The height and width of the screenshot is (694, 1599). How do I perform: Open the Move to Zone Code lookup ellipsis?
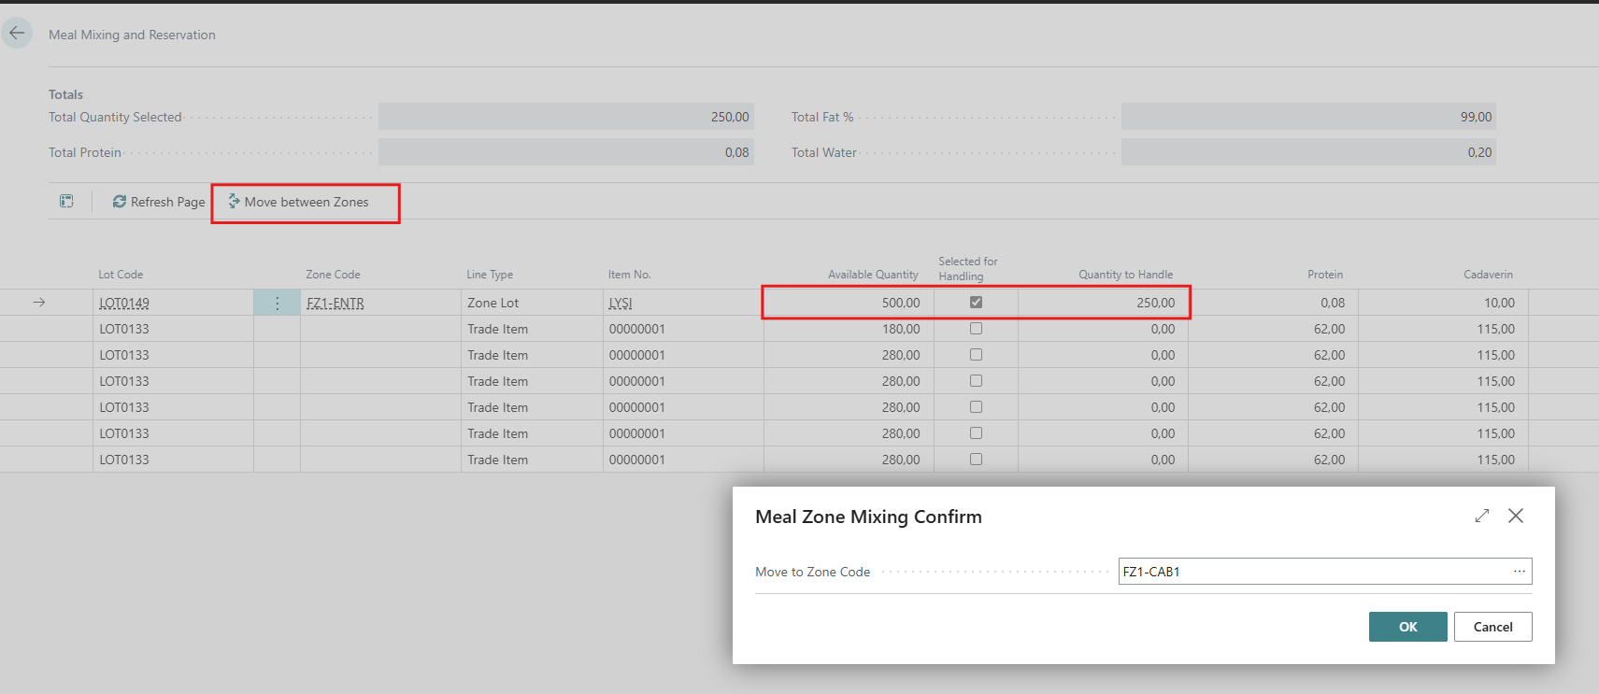pyautogui.click(x=1520, y=572)
